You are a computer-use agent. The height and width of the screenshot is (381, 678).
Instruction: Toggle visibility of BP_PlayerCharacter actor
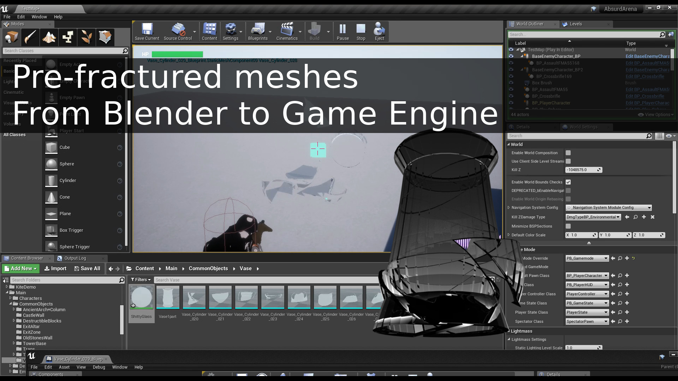tap(511, 103)
